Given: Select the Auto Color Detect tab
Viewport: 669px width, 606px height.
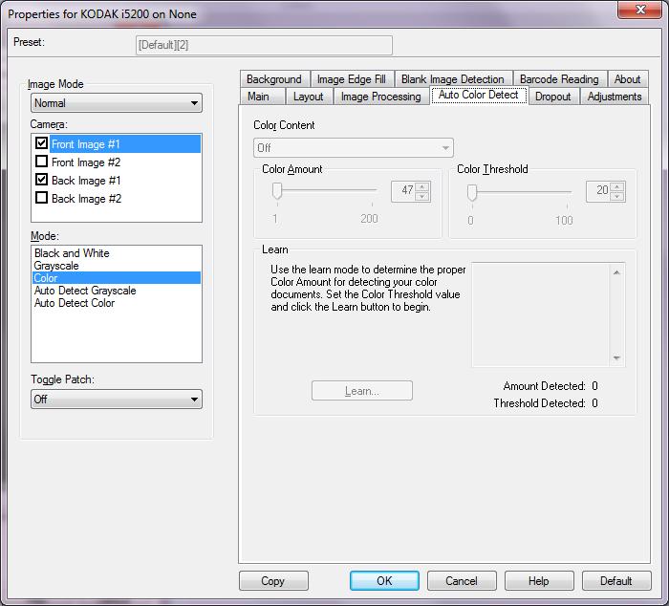Looking at the screenshot, I should tap(479, 95).
